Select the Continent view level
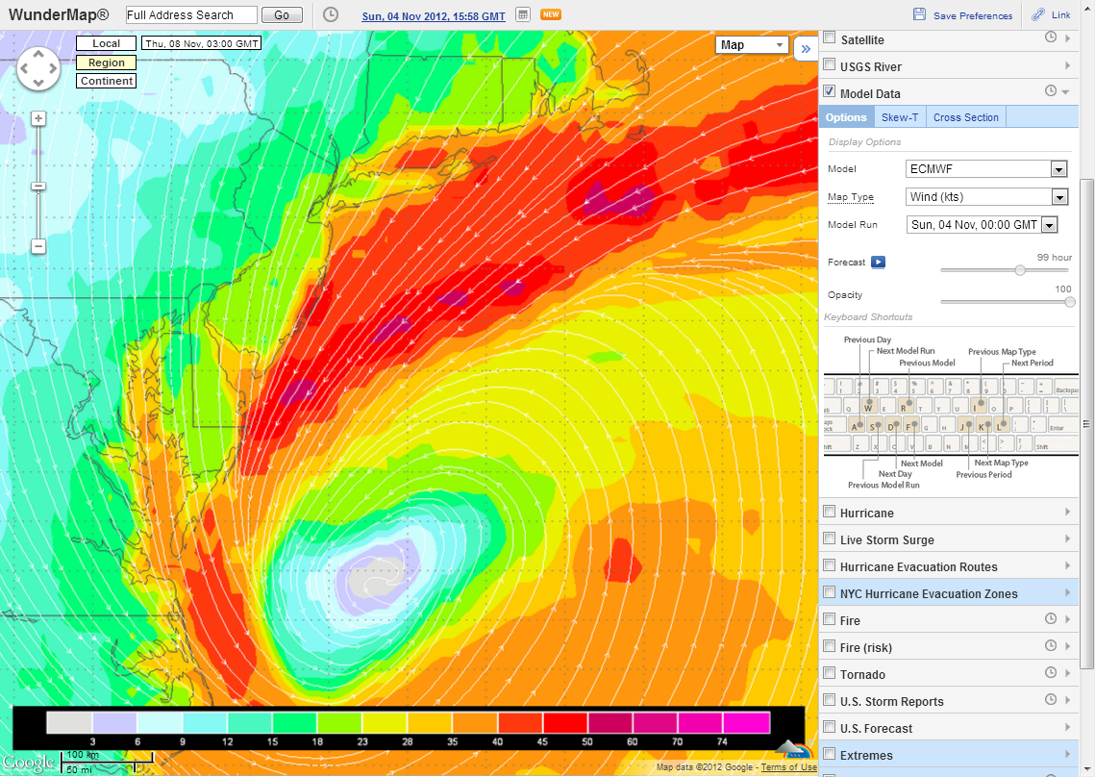Image resolution: width=1095 pixels, height=777 pixels. tap(106, 81)
